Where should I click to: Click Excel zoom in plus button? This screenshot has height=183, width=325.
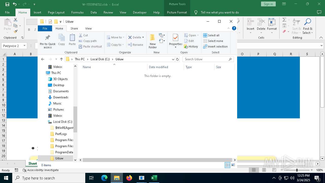click(312, 170)
